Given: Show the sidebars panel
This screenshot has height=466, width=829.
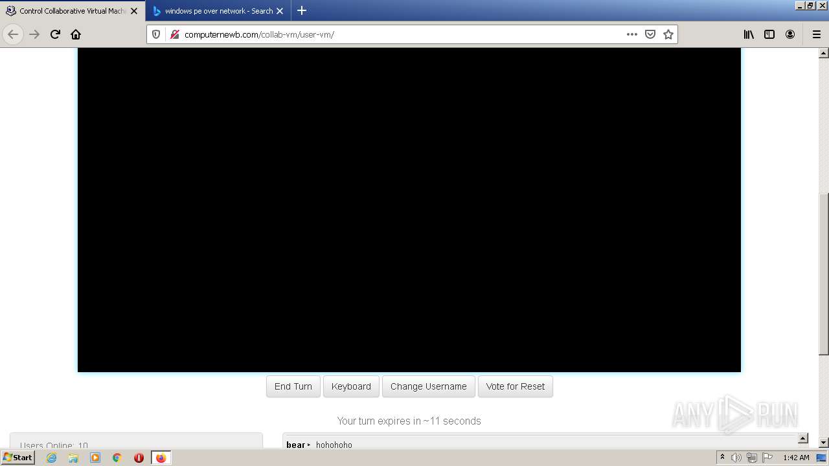Looking at the screenshot, I should point(769,34).
